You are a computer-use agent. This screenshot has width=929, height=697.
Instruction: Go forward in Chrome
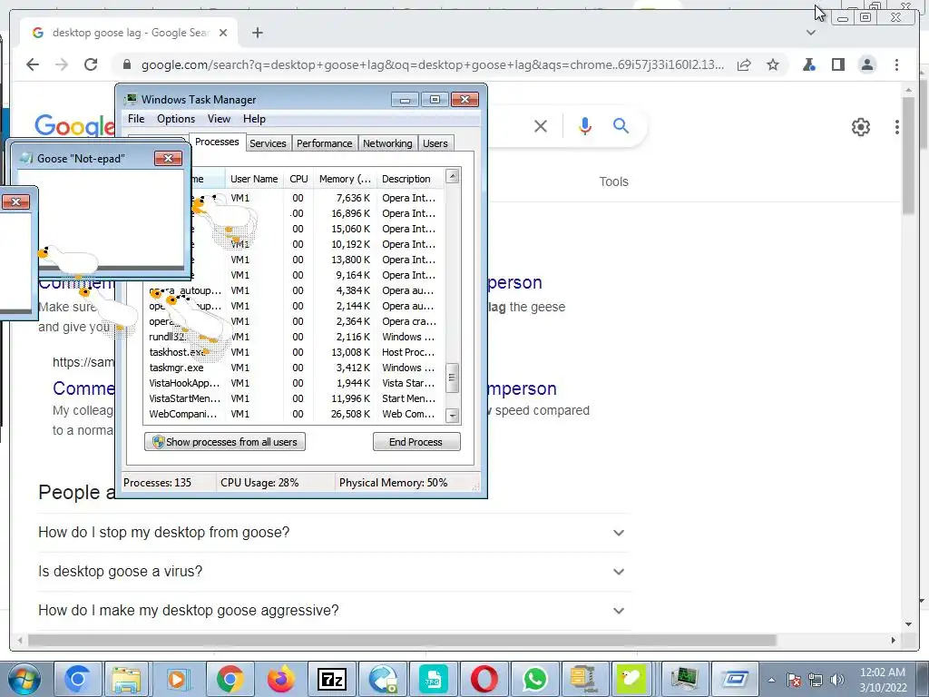pos(62,64)
